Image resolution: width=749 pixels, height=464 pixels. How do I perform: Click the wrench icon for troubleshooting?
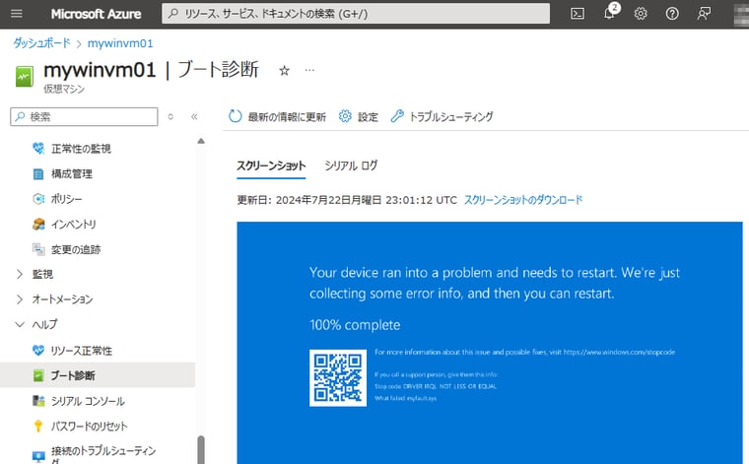coord(397,116)
